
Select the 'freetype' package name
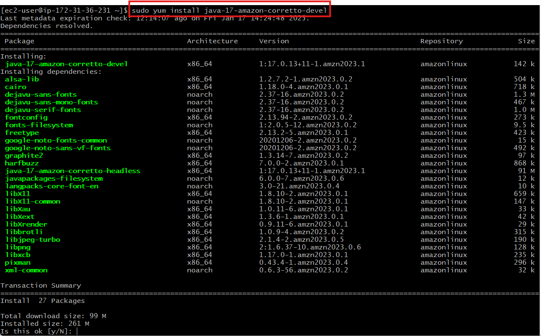tap(22, 133)
